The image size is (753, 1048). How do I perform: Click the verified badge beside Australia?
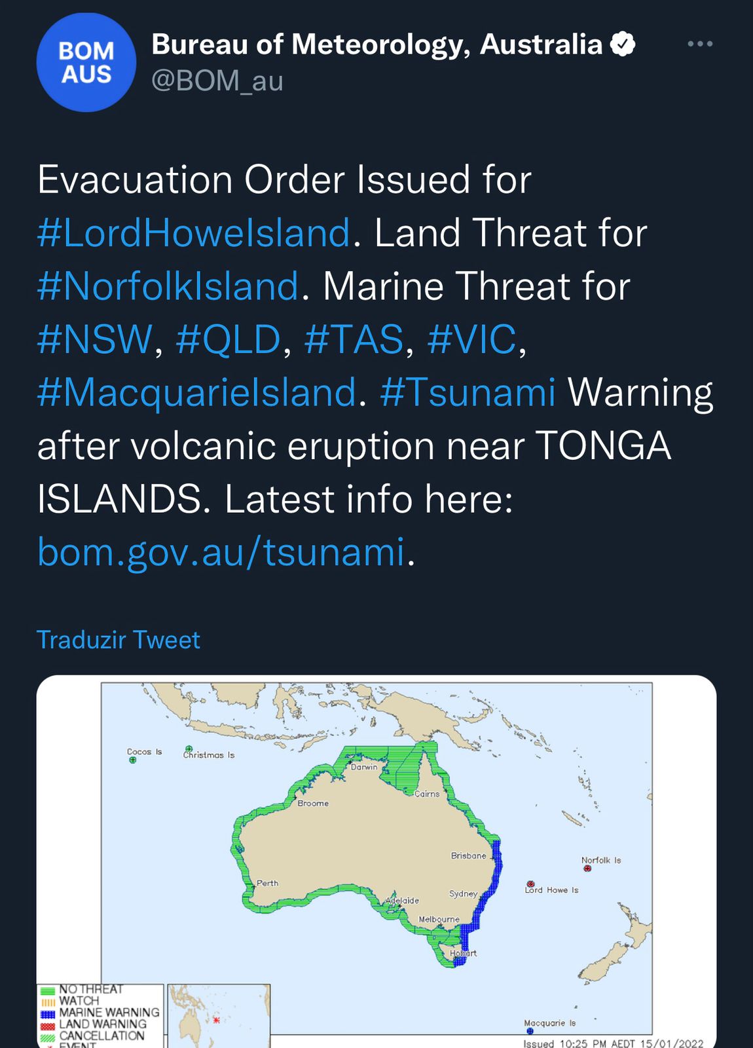click(623, 45)
